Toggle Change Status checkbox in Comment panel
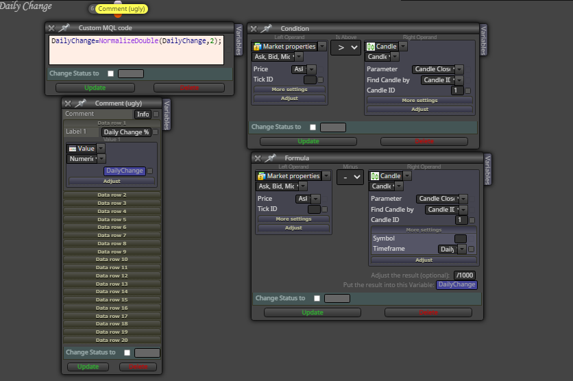 pyautogui.click(x=127, y=352)
